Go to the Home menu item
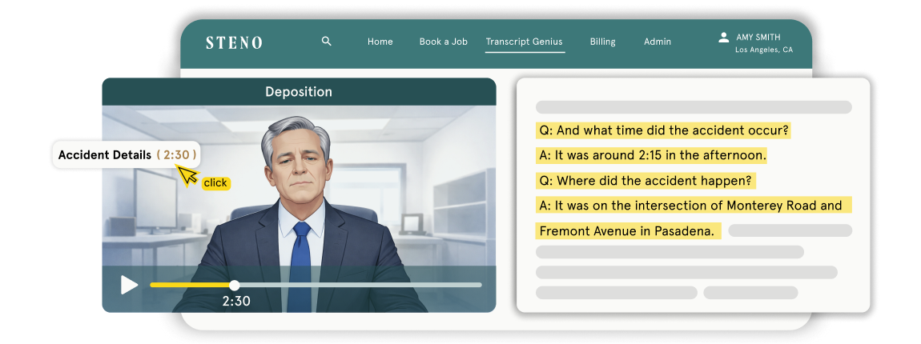The image size is (921, 344). [380, 42]
